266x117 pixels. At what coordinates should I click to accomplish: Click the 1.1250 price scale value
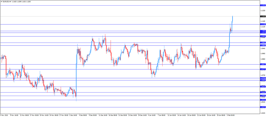click(x=263, y=11)
